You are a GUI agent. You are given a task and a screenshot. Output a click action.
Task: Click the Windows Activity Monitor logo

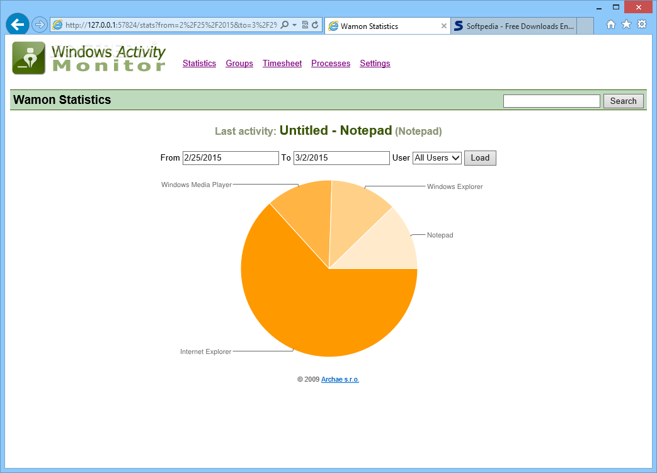(x=89, y=58)
